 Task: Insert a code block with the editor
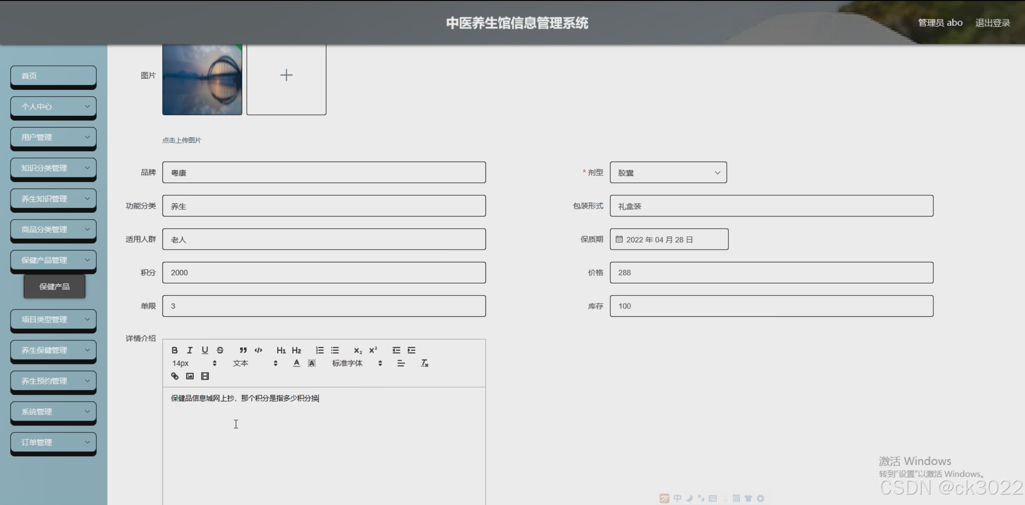click(x=259, y=350)
